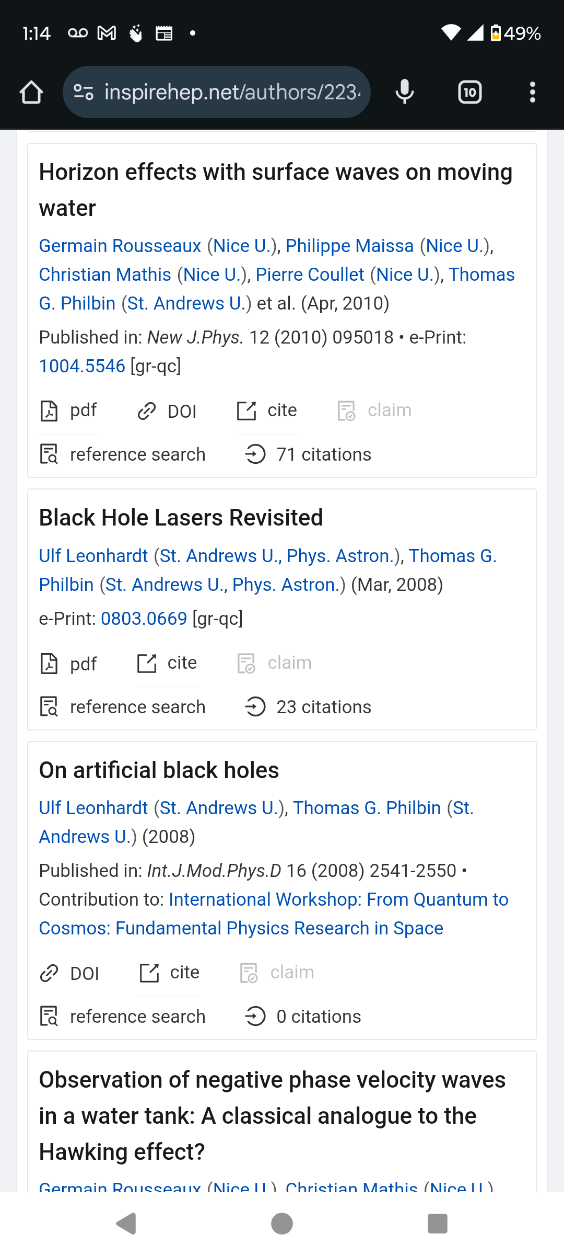Open the pdf of Horizon effects paper
Image resolution: width=564 pixels, height=1255 pixels.
68,410
